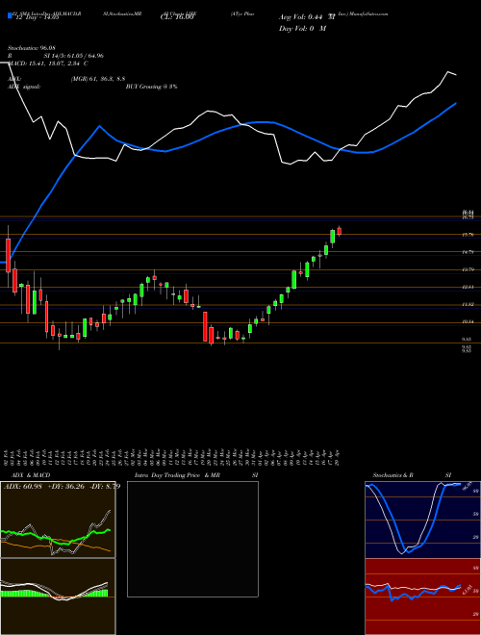The image size is (481, 635).
Task: Click the 15.76 price axis label
Action: 468,235
